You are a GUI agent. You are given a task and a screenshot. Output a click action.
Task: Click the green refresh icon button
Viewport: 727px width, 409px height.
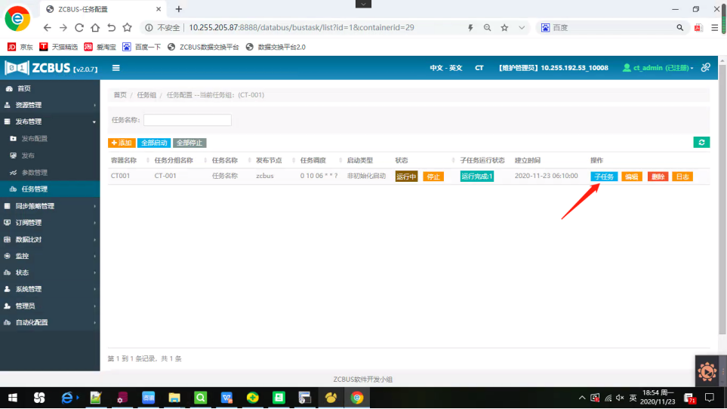(x=701, y=142)
